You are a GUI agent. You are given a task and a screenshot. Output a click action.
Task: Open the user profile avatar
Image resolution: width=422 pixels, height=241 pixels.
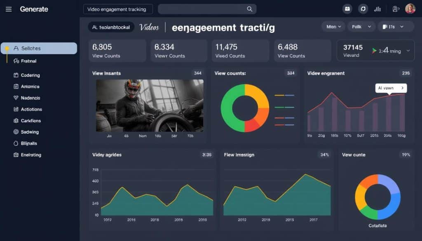pyautogui.click(x=410, y=9)
